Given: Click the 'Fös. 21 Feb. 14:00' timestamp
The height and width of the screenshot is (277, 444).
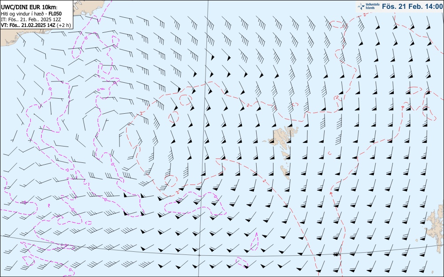Looking at the screenshot, I should pyautogui.click(x=412, y=7).
